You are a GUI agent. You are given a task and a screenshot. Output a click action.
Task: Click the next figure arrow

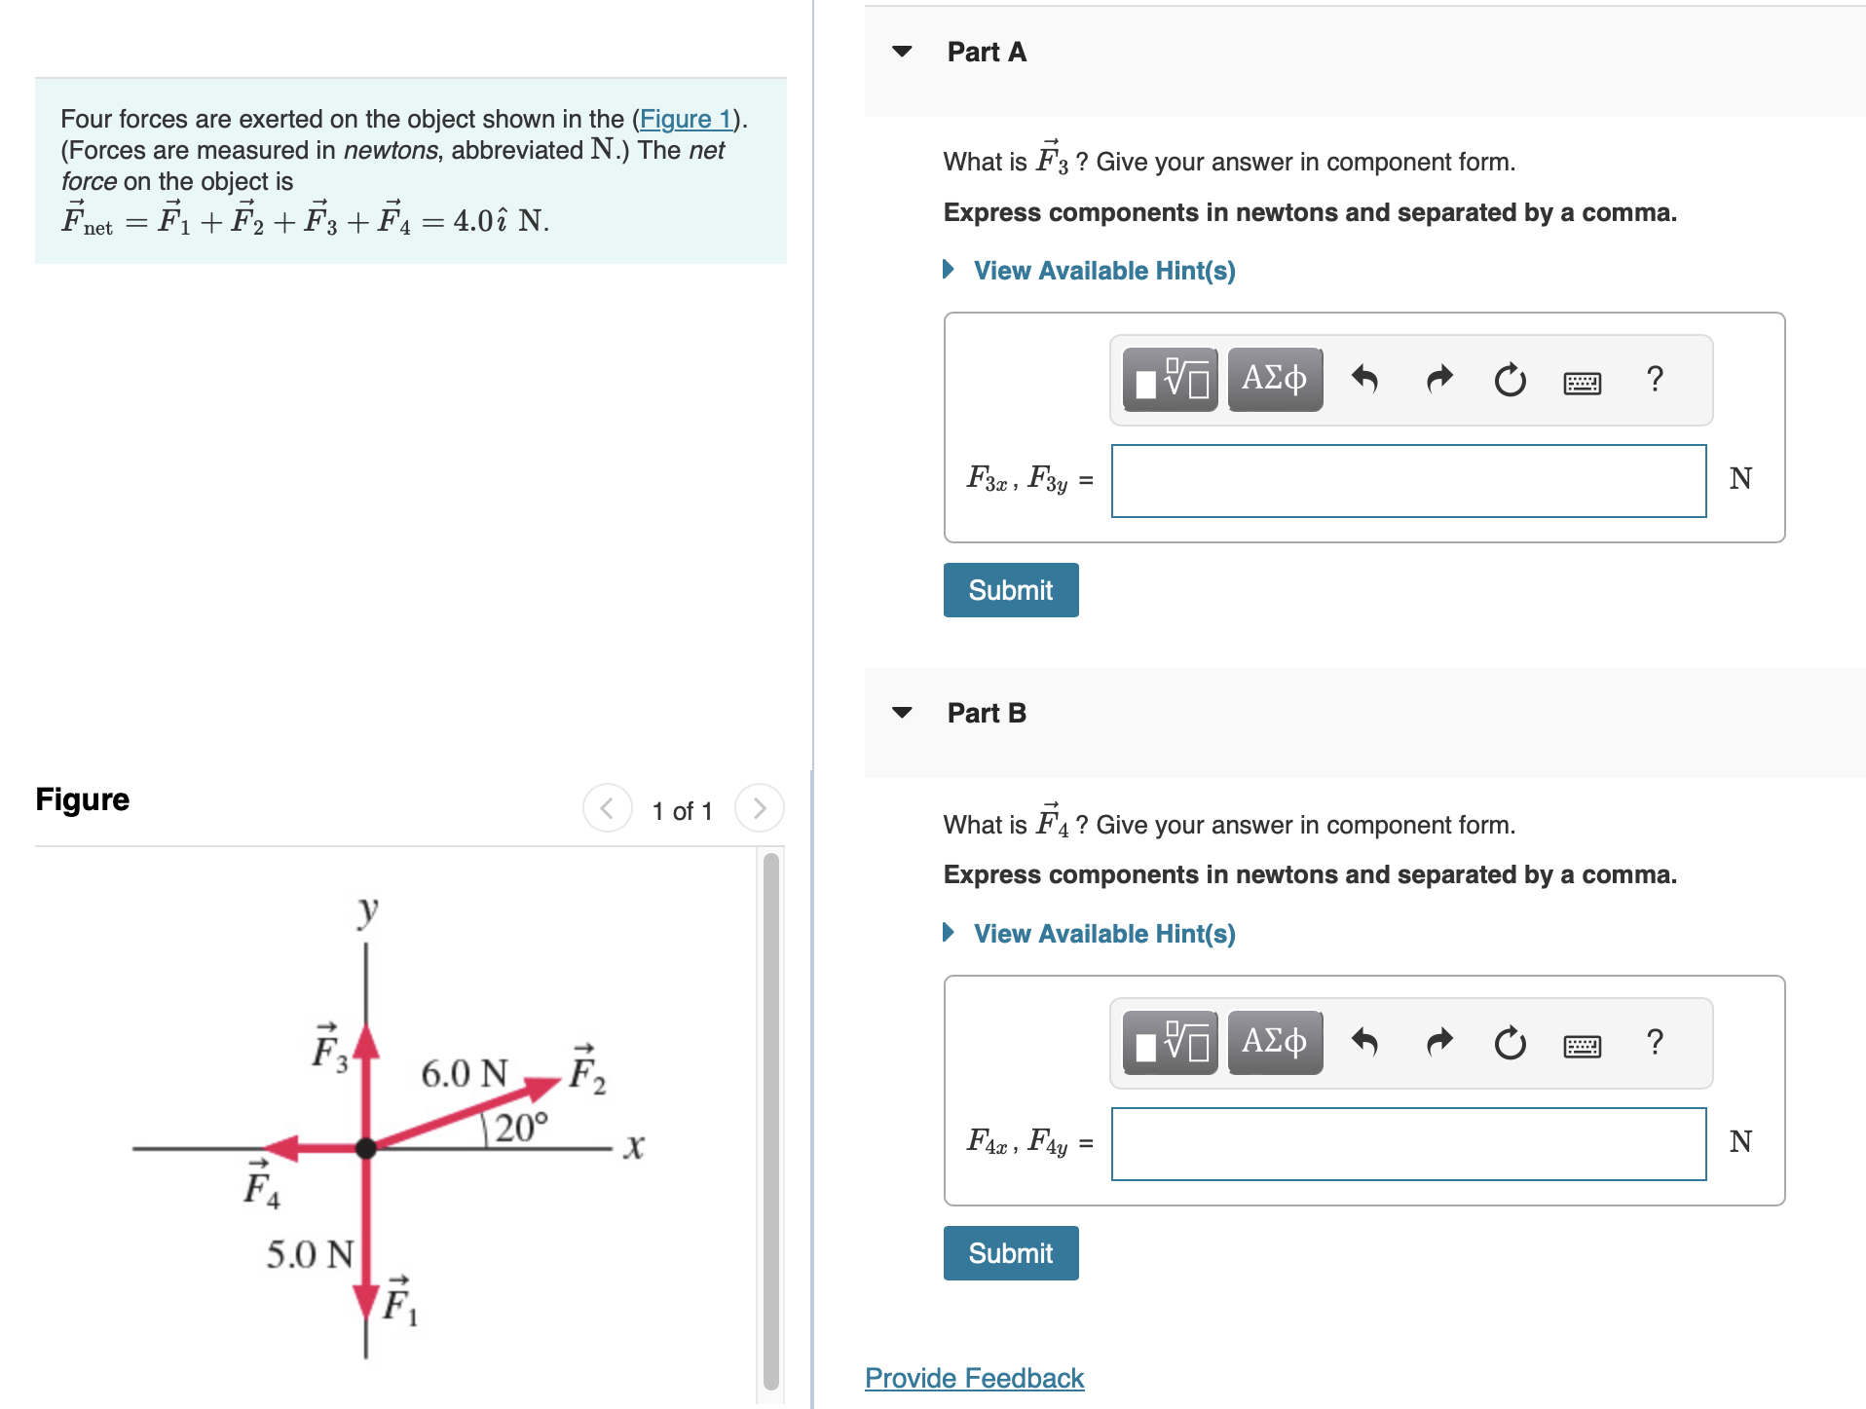[x=759, y=807]
